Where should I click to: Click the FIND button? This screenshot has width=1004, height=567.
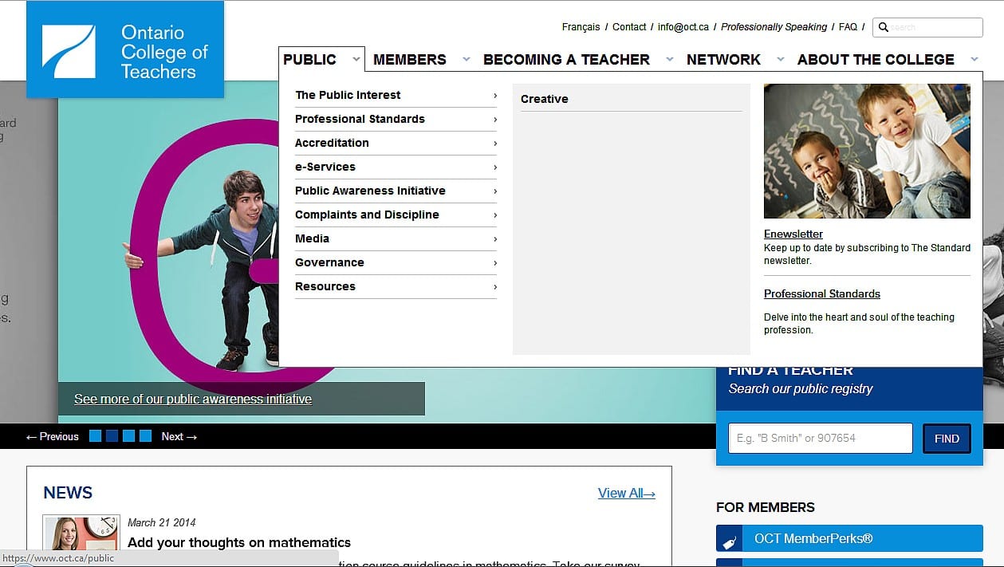click(947, 439)
